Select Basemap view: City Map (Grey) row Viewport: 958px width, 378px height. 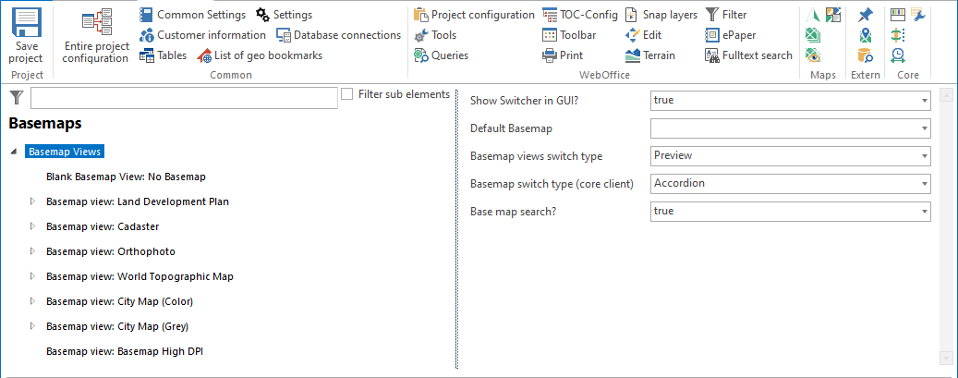pyautogui.click(x=117, y=326)
